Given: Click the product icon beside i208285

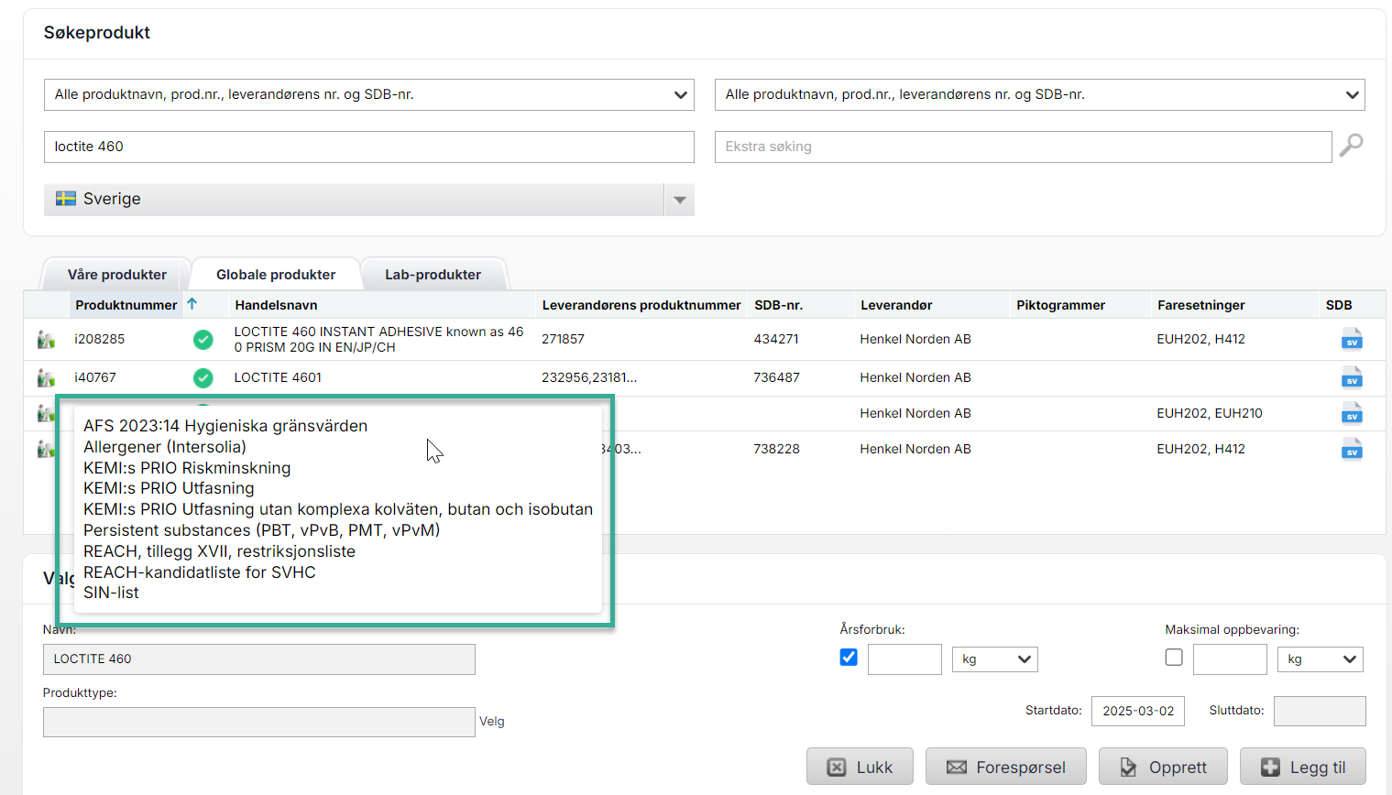Looking at the screenshot, I should click(x=46, y=340).
